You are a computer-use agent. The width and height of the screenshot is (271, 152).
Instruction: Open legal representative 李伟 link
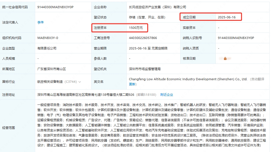41,22
